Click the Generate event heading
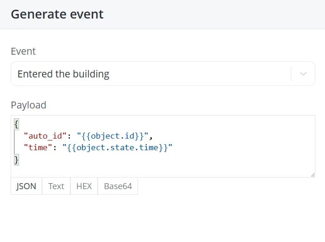 click(x=57, y=14)
